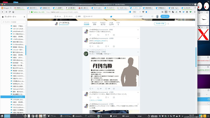This screenshot has width=210, height=118.
Task: Click the blue bookmark star in address bar
Action: pos(146,12)
